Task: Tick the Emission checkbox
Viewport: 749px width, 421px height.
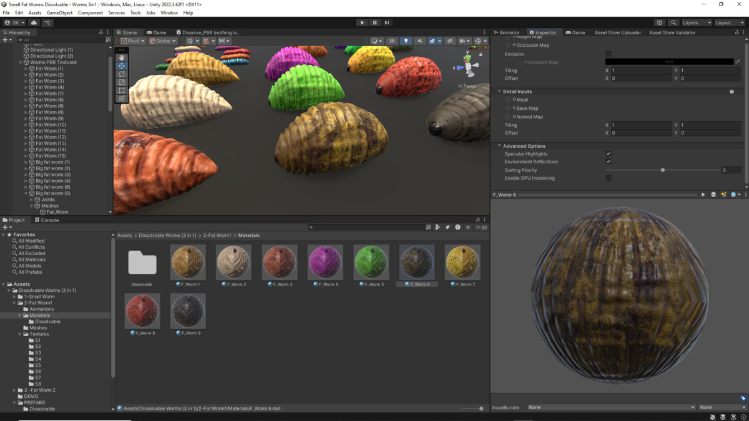Action: [x=609, y=54]
